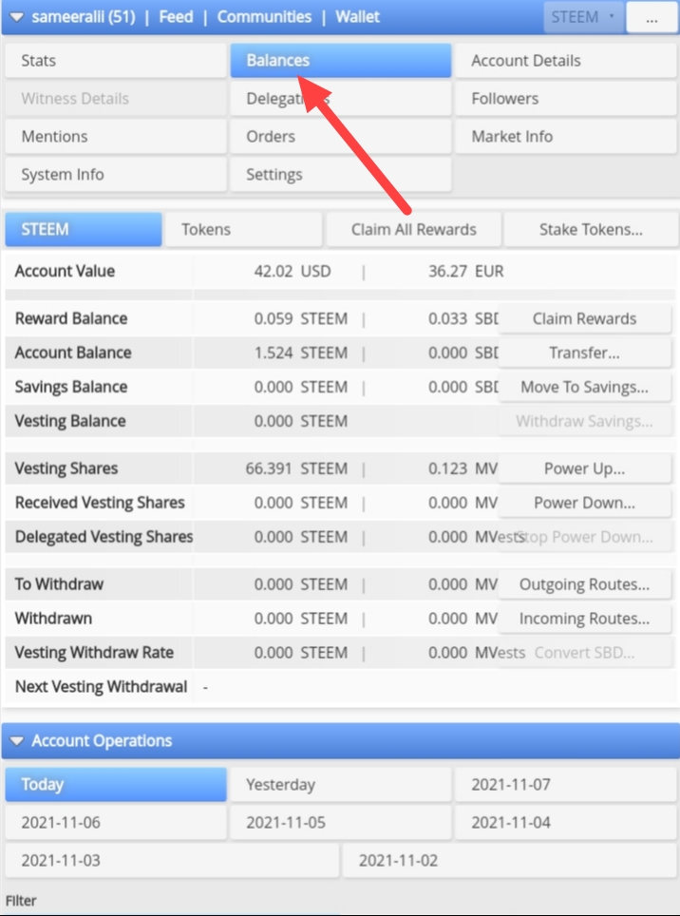Open the STEEM network dropdown
This screenshot has height=916, width=680.
point(583,17)
